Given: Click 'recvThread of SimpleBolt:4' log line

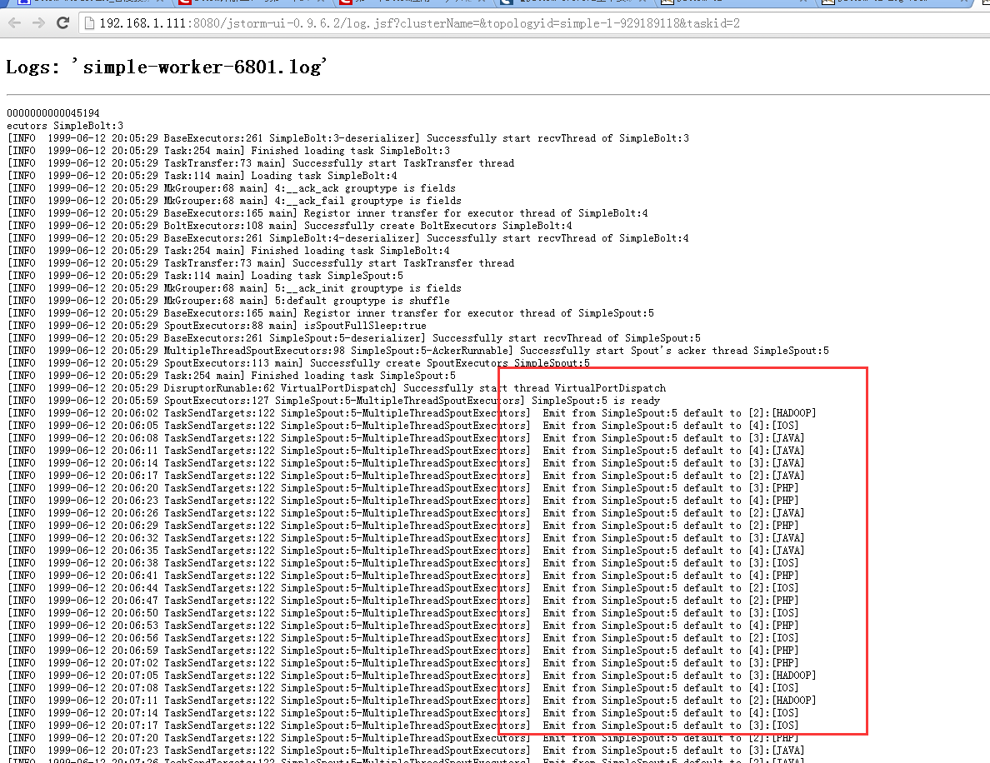Looking at the screenshot, I should tap(347, 238).
